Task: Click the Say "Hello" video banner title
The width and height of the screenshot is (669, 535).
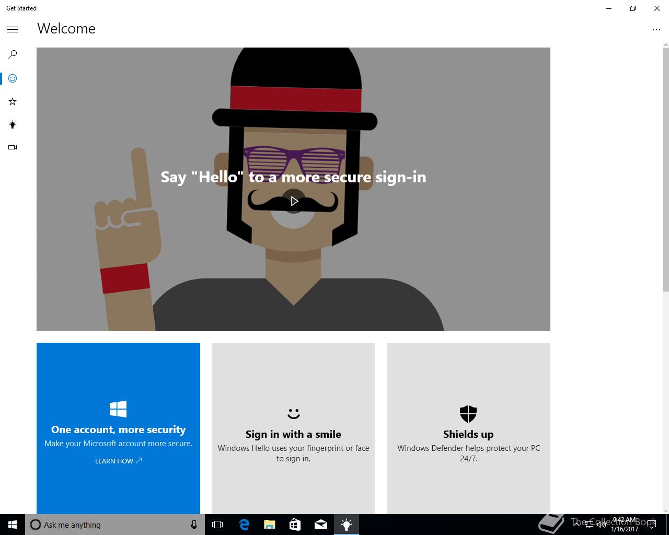Action: [x=293, y=177]
